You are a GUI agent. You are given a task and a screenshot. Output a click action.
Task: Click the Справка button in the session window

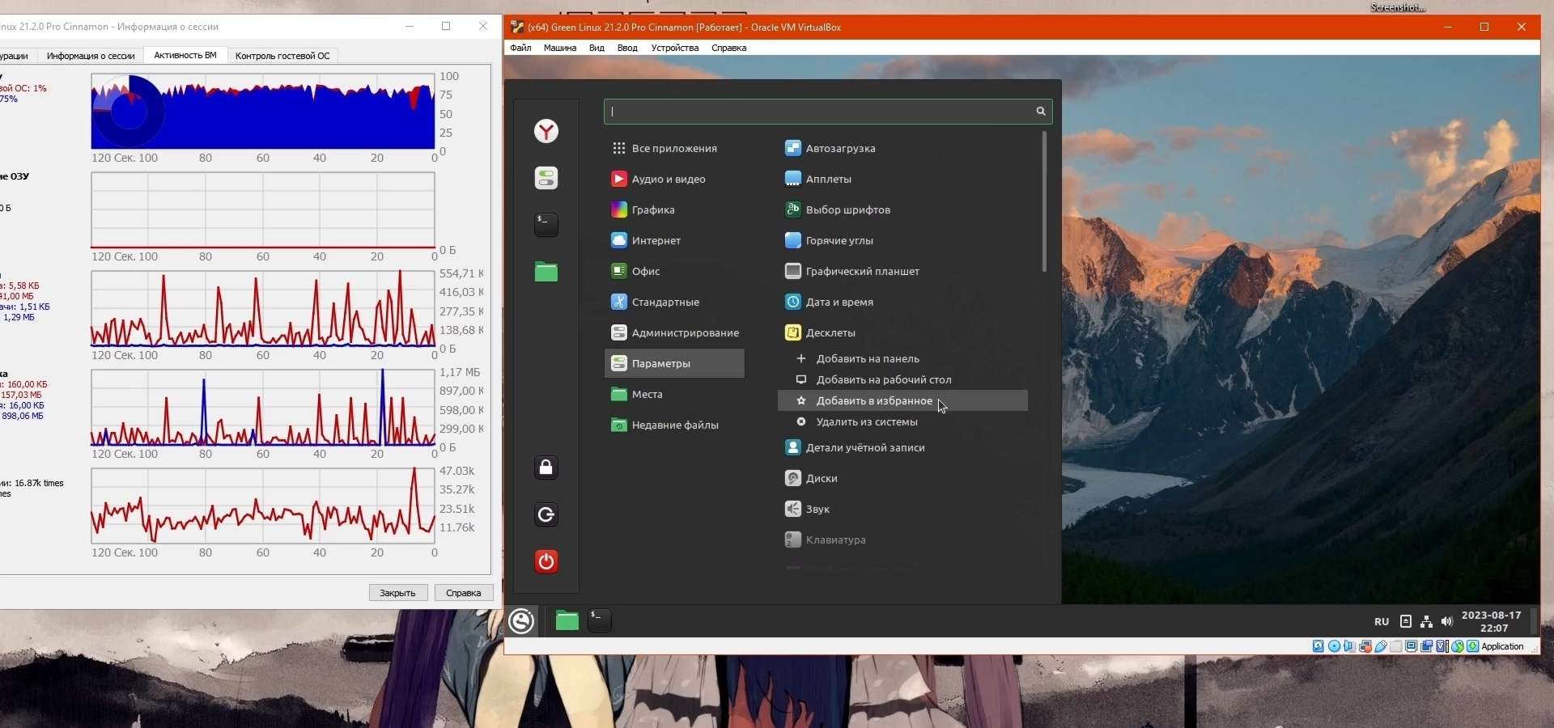tap(464, 593)
